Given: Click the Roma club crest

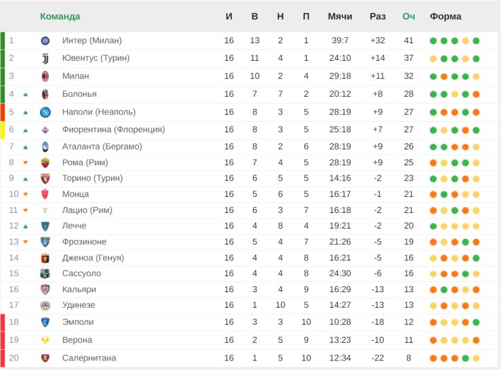Looking at the screenshot, I should (45, 163).
